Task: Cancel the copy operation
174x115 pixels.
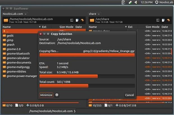Action: 129,95
